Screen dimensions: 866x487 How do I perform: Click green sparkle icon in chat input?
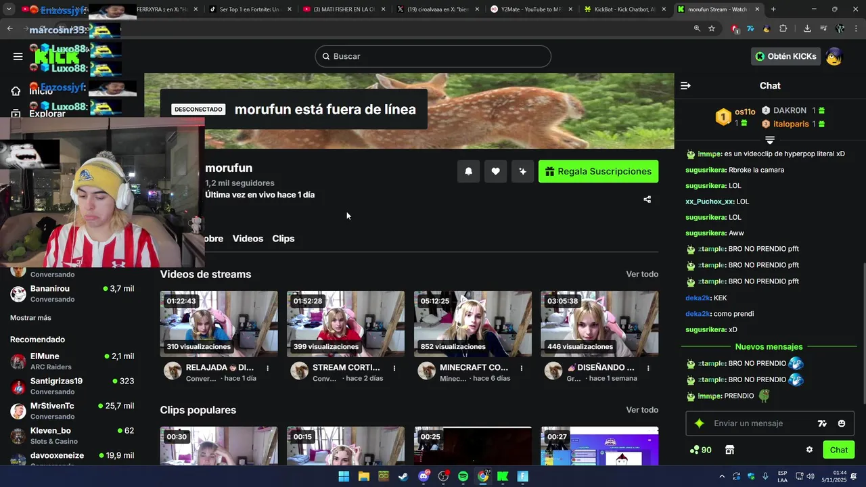tap(700, 423)
